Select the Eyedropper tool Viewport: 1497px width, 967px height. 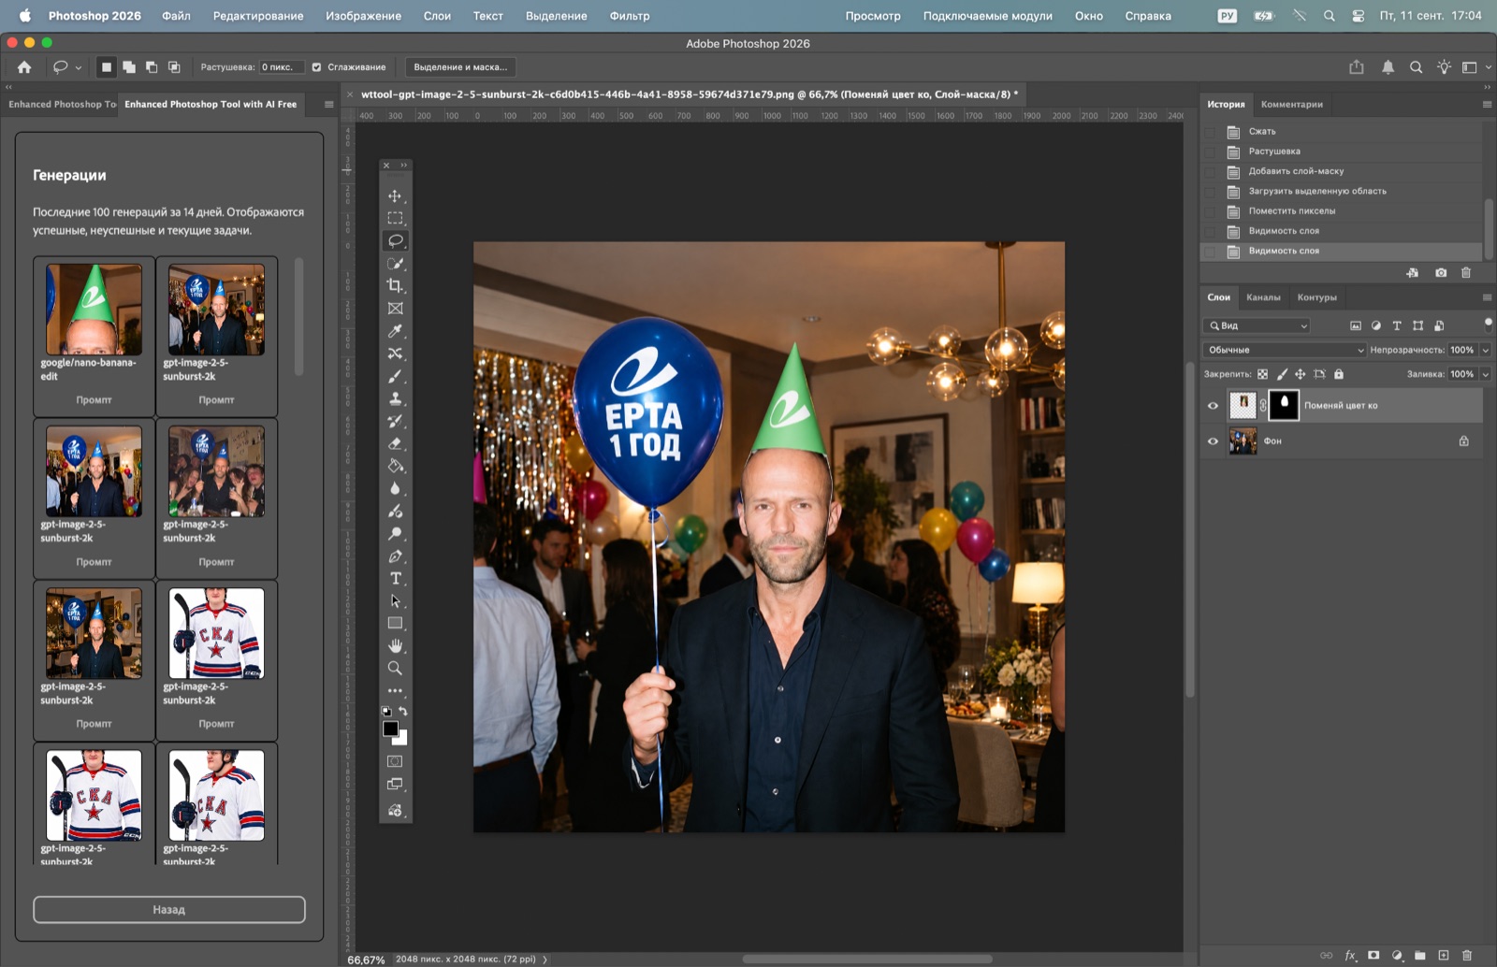[x=395, y=331]
